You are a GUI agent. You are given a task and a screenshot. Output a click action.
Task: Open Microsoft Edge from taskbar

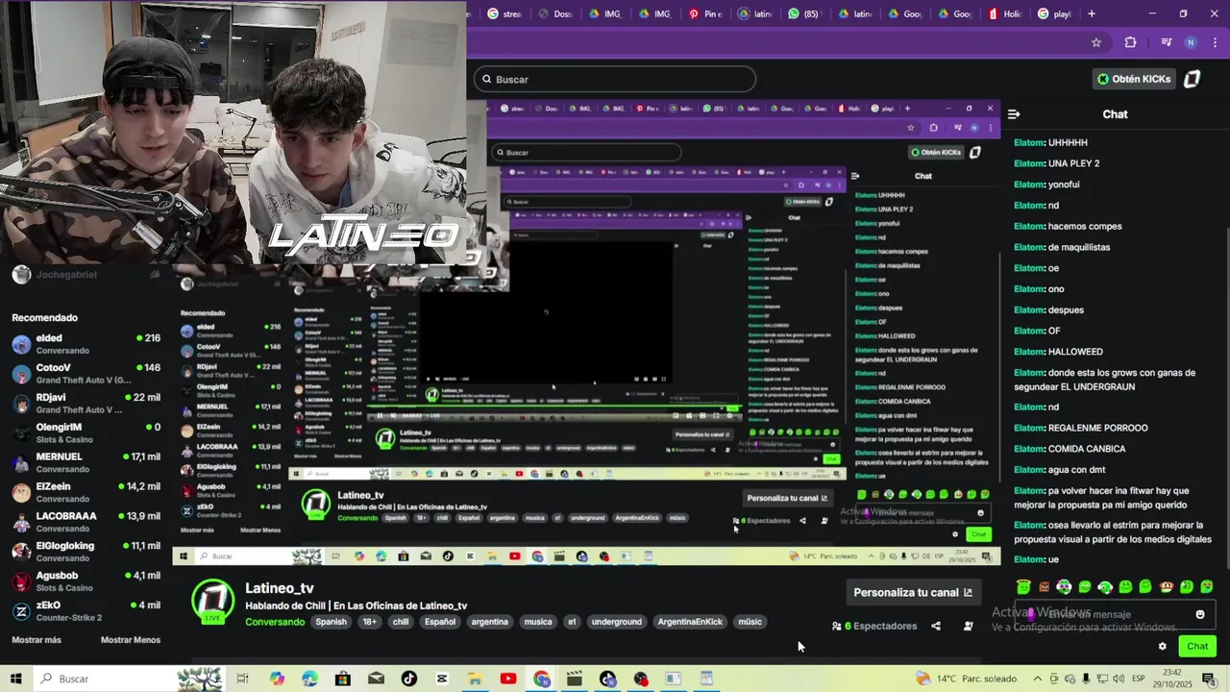click(309, 679)
